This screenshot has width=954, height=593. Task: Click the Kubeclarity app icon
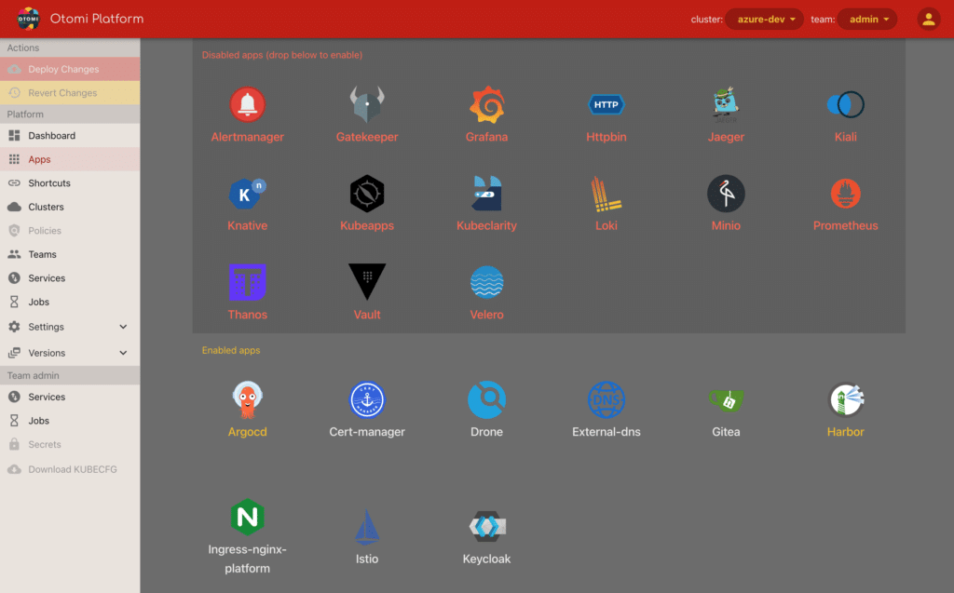[486, 194]
